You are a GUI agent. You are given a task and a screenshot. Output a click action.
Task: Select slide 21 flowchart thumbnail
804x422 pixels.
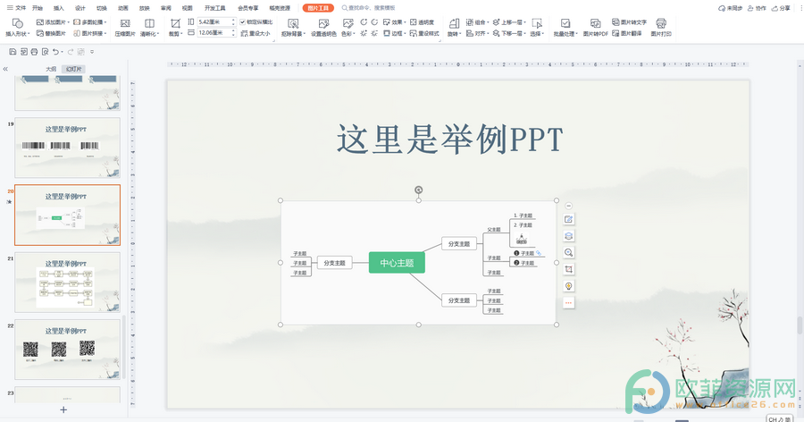click(67, 283)
